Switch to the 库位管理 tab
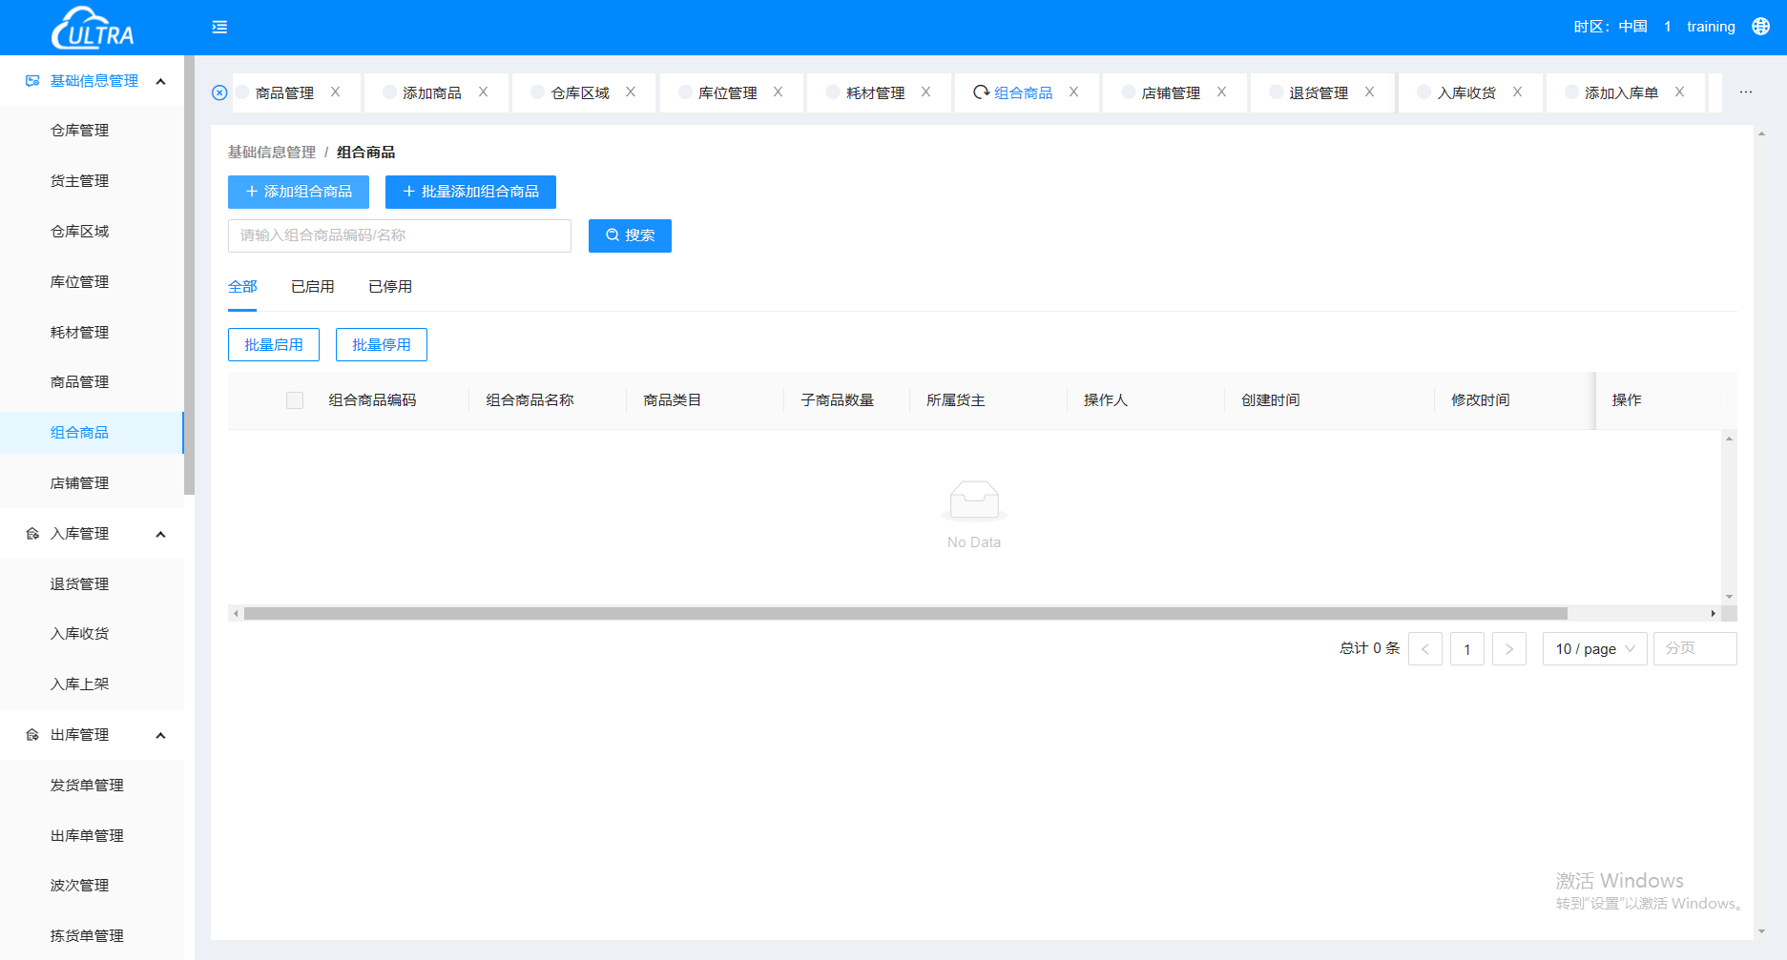1787x960 pixels. coord(727,92)
